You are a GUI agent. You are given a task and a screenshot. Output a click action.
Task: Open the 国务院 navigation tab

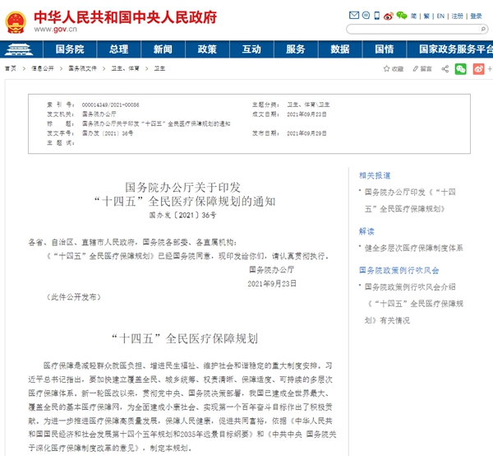[69, 49]
